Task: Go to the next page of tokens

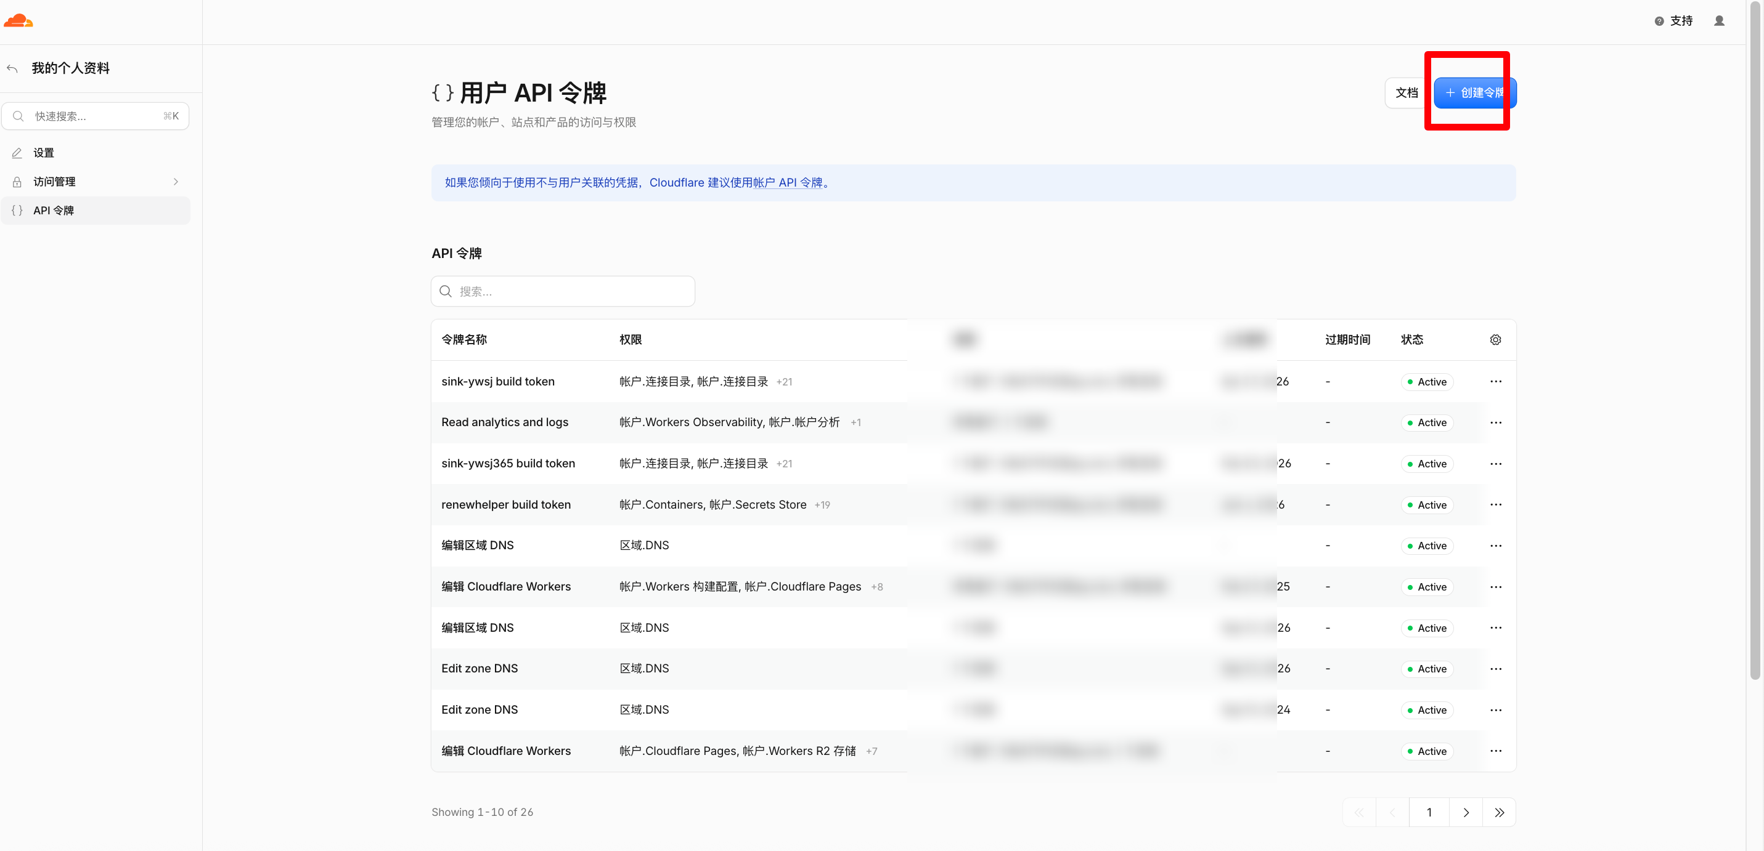Action: click(x=1466, y=813)
